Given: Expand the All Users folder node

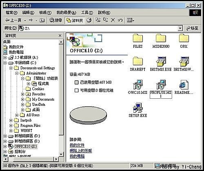Looking at the screenshot, I should tap(17, 115).
